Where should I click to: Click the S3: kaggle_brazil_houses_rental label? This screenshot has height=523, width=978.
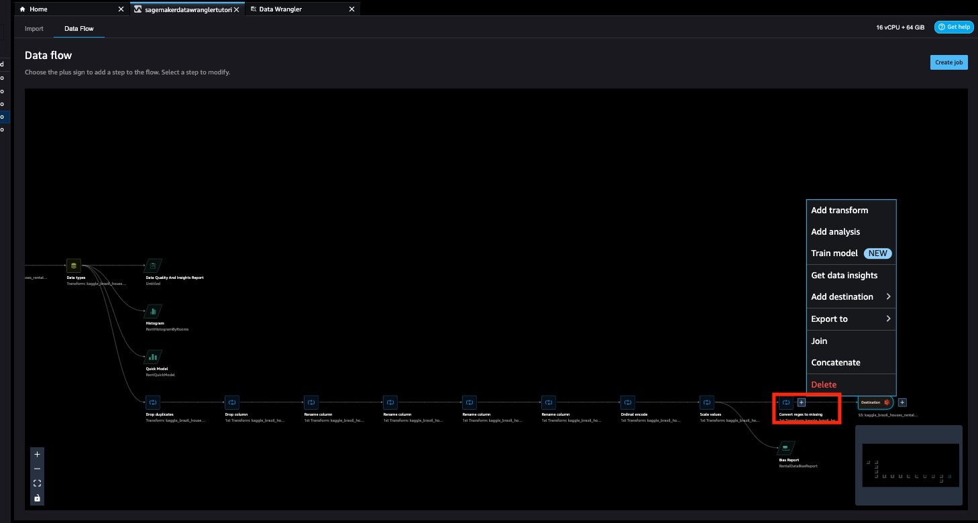(x=887, y=415)
